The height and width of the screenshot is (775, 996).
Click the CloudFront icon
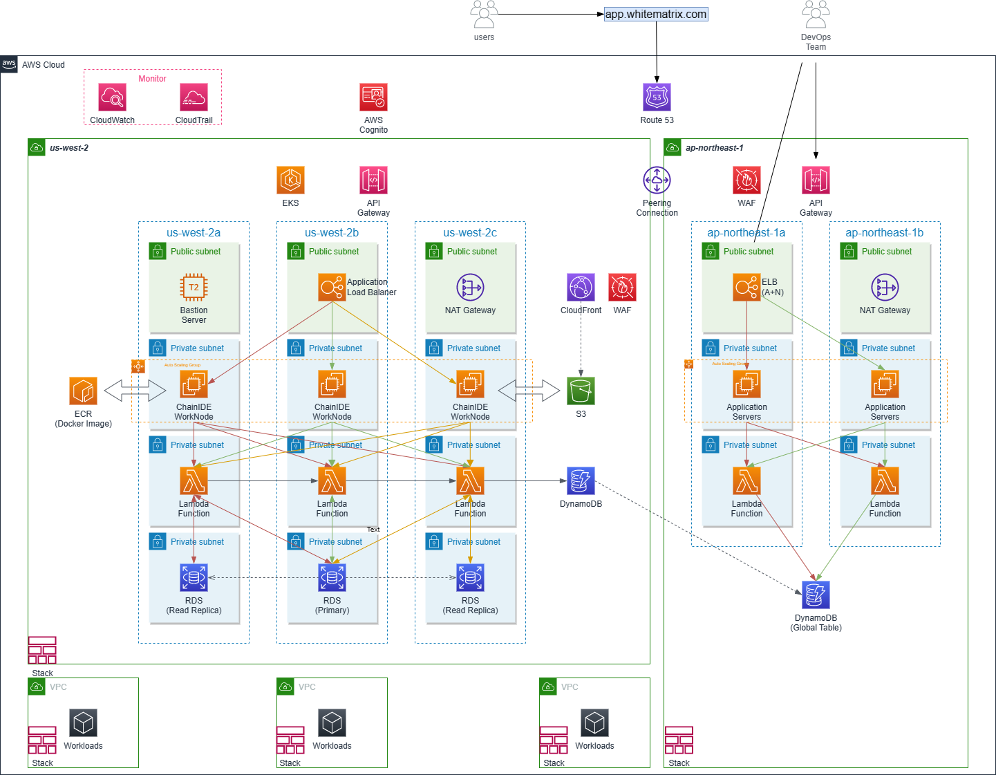581,288
